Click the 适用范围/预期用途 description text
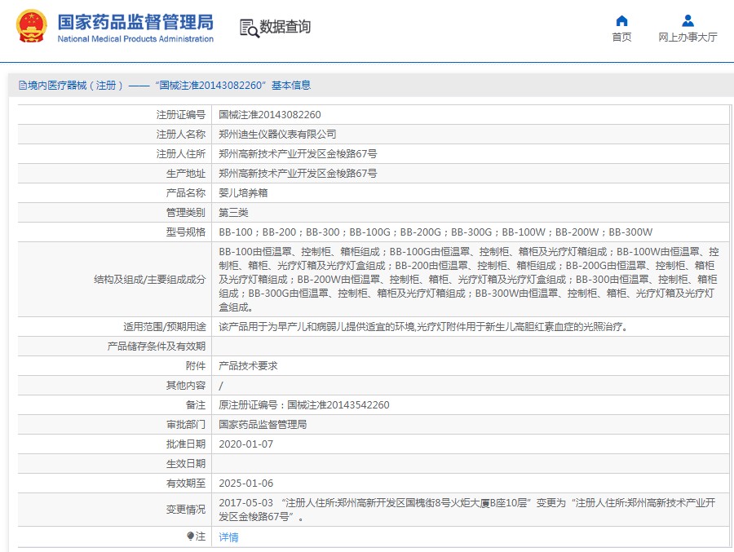The image size is (734, 552). (423, 327)
